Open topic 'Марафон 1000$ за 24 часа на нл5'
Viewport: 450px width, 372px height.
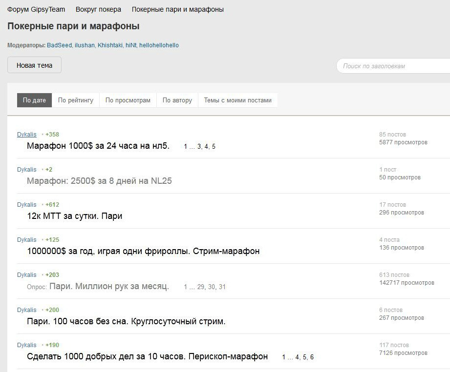click(98, 146)
